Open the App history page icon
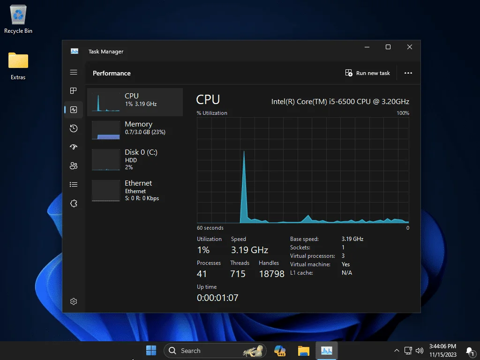Image resolution: width=480 pixels, height=360 pixels. pos(74,128)
